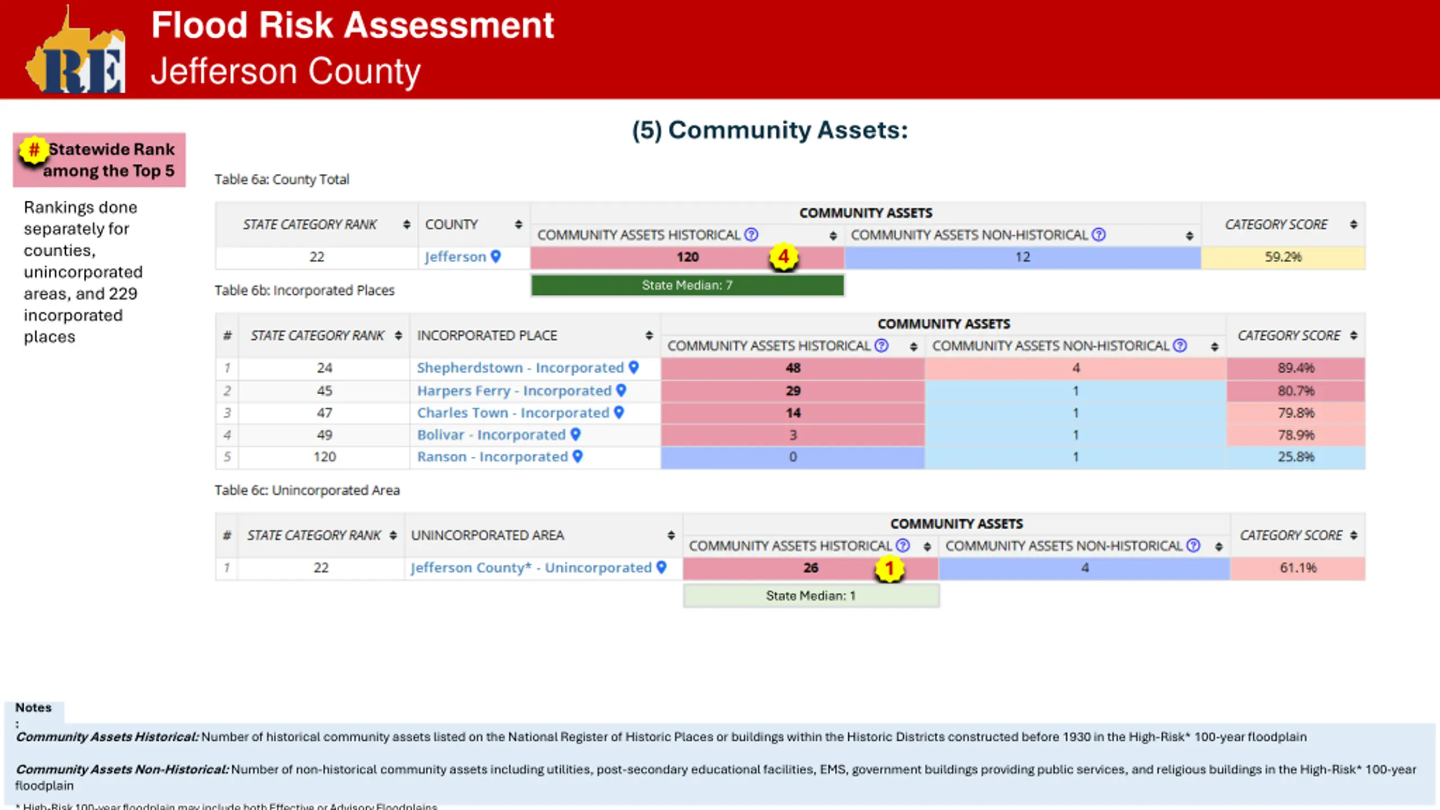
Task: Select the non-historical value 12 for Jefferson
Action: pos(1023,257)
